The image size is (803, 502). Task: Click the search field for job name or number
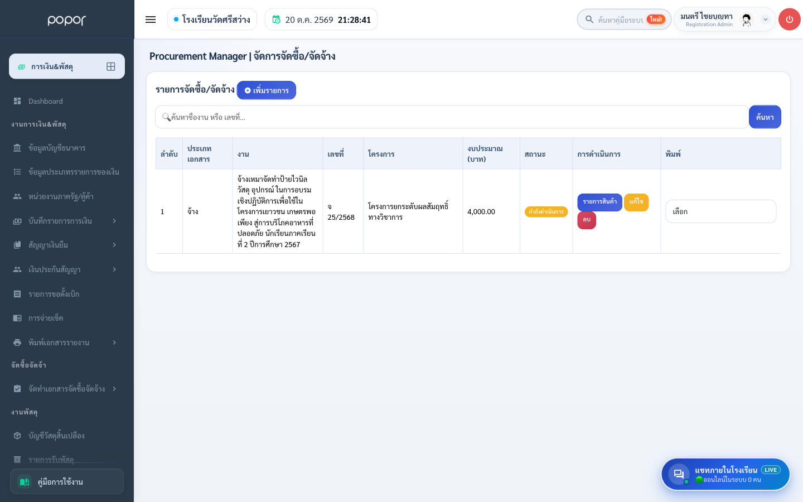(x=452, y=117)
